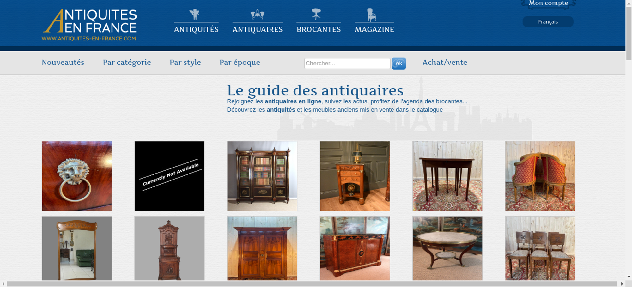
Task: Open the round marble-top table thumbnail
Action: tap(447, 248)
